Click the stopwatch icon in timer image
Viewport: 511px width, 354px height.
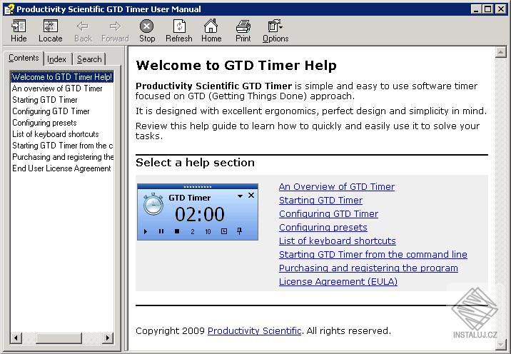(x=153, y=204)
